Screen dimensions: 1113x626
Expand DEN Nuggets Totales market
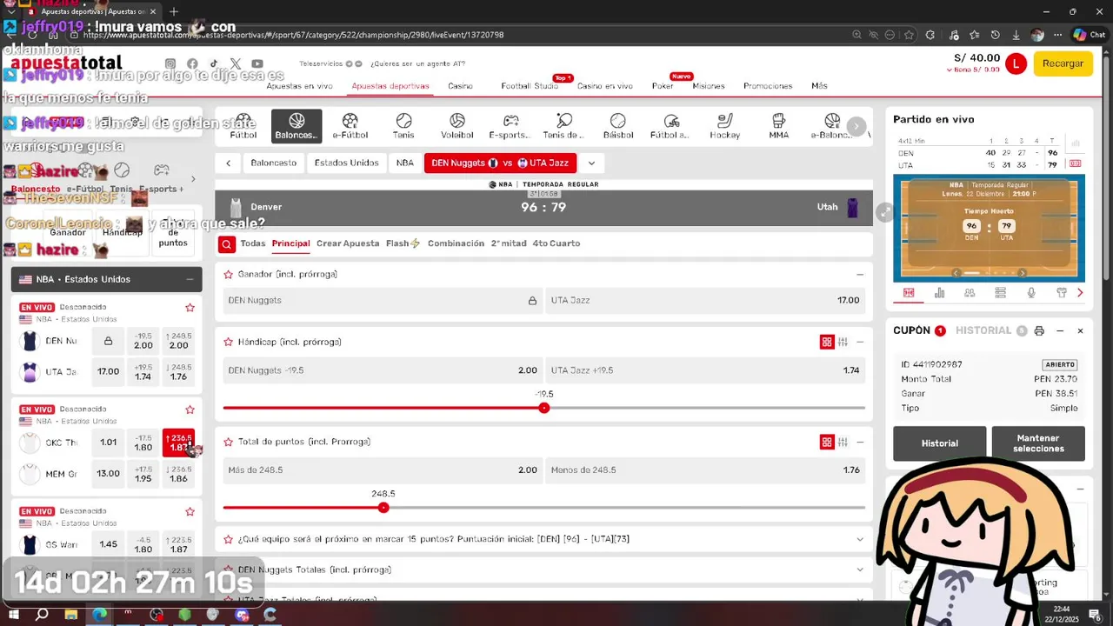click(x=860, y=569)
